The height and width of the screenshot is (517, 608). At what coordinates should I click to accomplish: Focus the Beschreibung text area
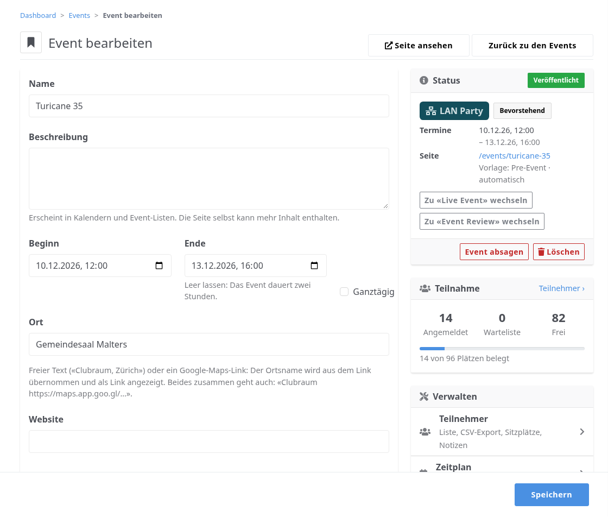(x=208, y=179)
